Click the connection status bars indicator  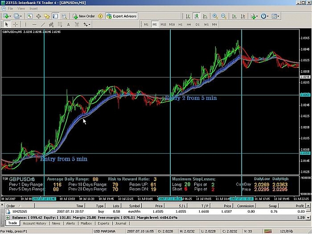(268, 232)
